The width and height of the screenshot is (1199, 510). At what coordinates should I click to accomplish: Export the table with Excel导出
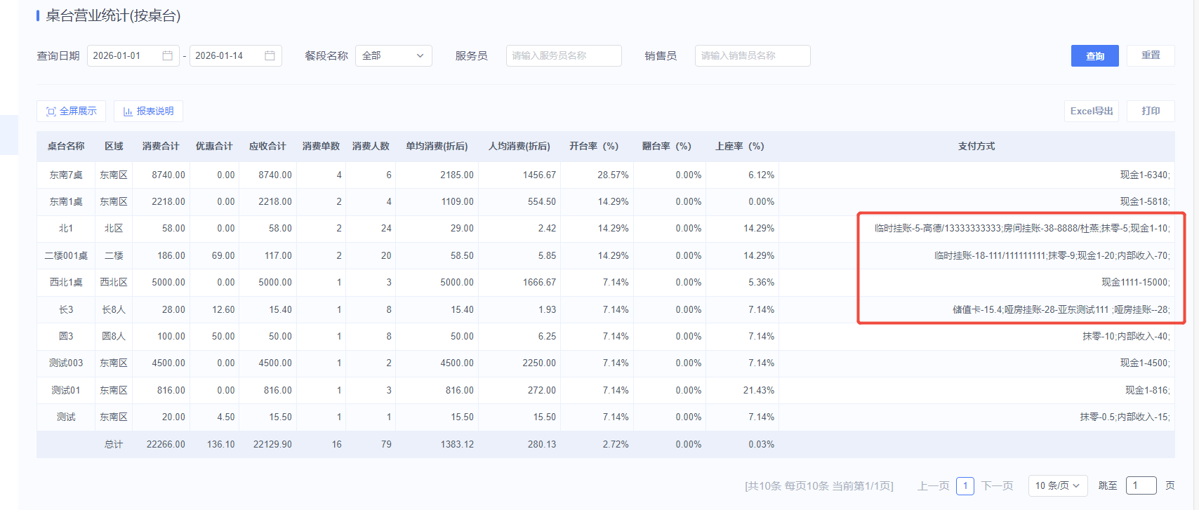coord(1091,111)
